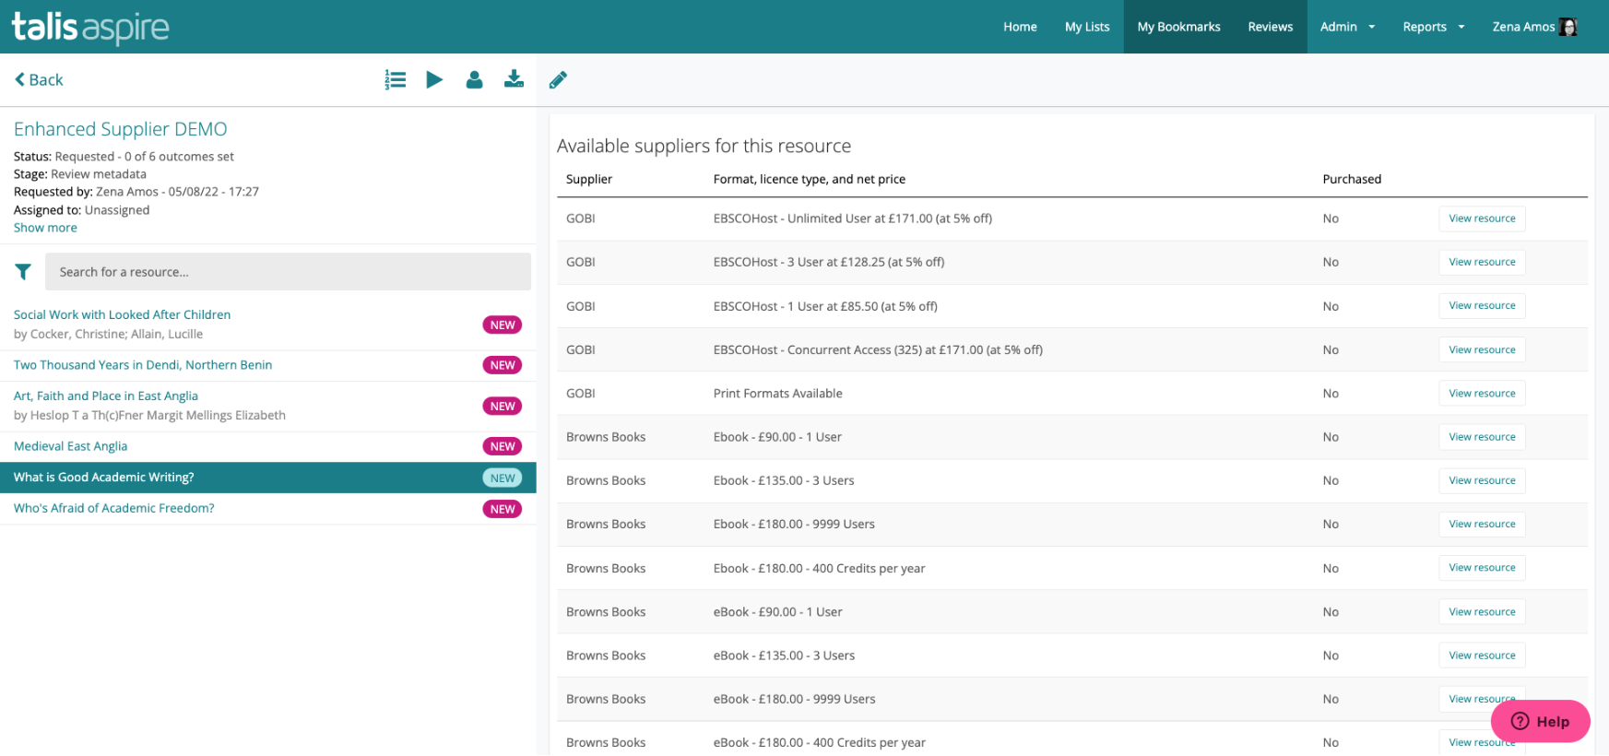Open Who's Afraid of Academic Freedom?

pyautogui.click(x=113, y=508)
